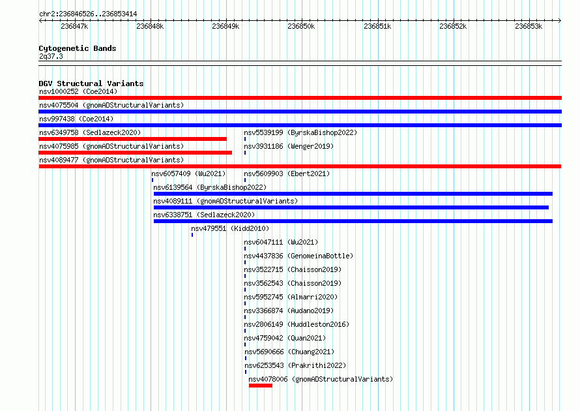Click nsv3931186 (Wenger2019) label
Screen dimensions: 580x411
click(x=289, y=146)
